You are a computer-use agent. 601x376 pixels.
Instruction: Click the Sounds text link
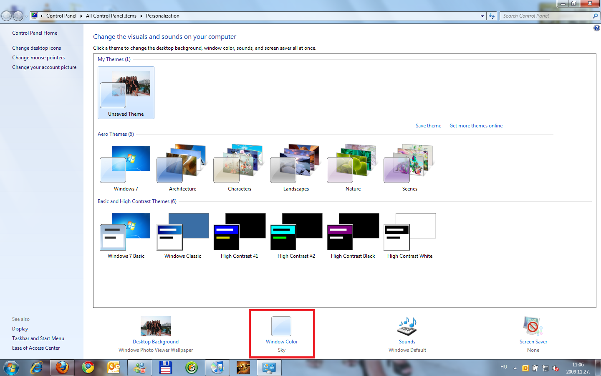click(407, 342)
